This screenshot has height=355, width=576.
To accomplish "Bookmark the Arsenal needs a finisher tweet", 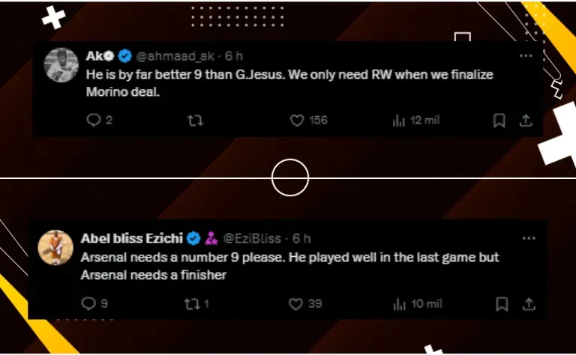I will 502,303.
